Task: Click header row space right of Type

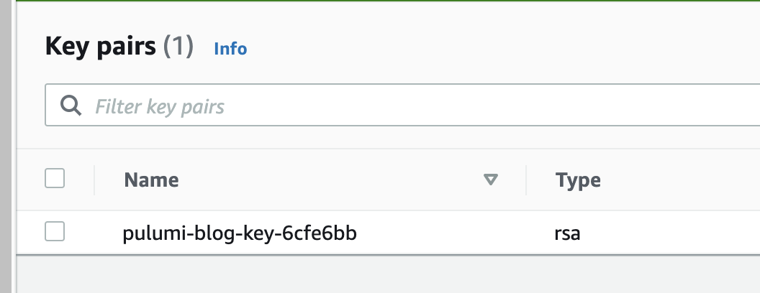Action: pyautogui.click(x=684, y=180)
